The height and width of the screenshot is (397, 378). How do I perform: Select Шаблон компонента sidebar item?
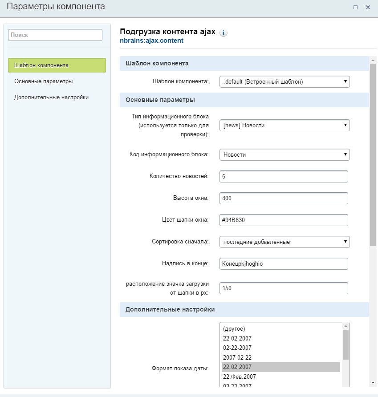(x=57, y=65)
